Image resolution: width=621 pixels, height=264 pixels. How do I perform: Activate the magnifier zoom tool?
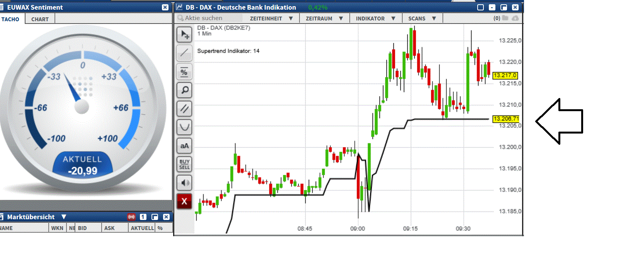(184, 90)
